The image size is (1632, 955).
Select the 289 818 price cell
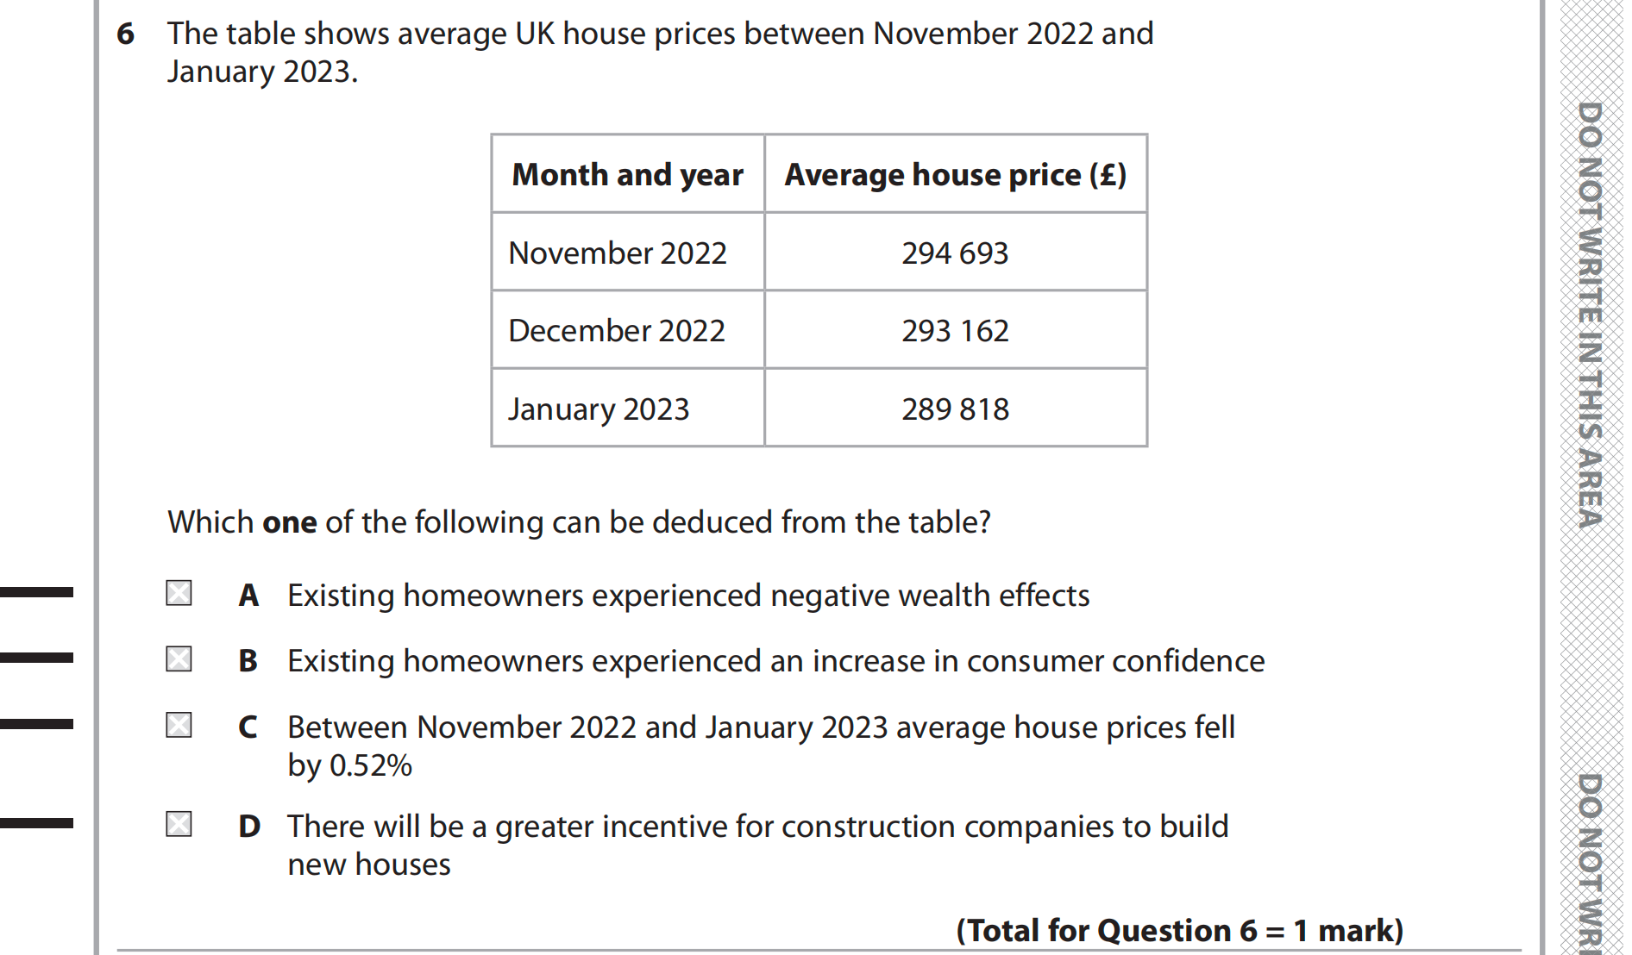955,409
